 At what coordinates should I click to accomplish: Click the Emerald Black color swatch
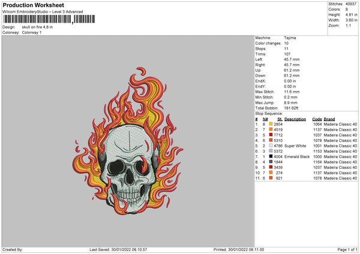coord(271,156)
